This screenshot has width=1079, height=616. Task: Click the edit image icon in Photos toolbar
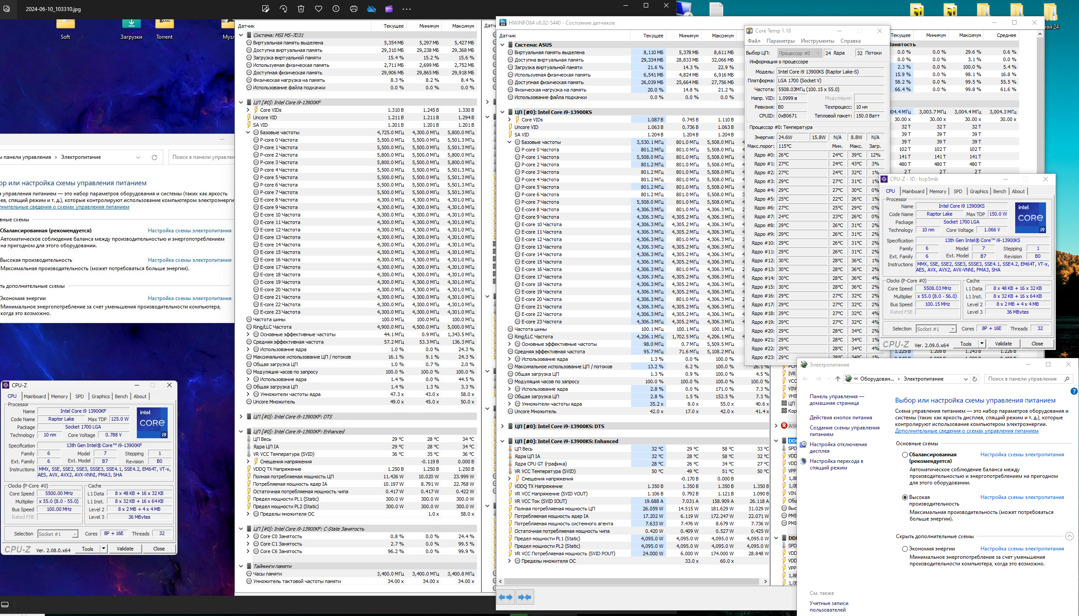[x=265, y=9]
